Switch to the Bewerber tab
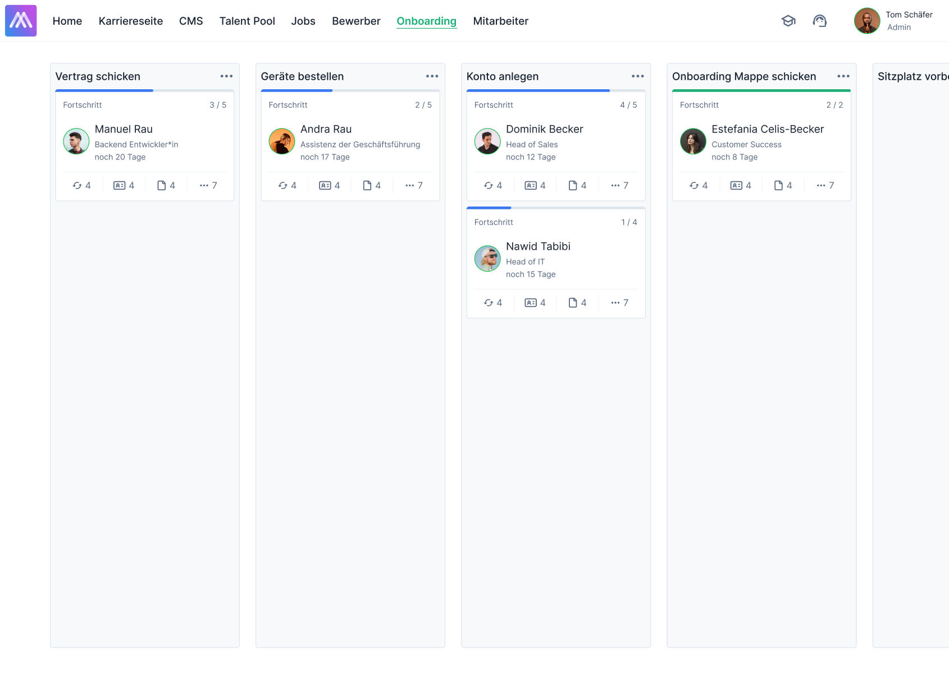Image resolution: width=949 pixels, height=674 pixels. [356, 21]
